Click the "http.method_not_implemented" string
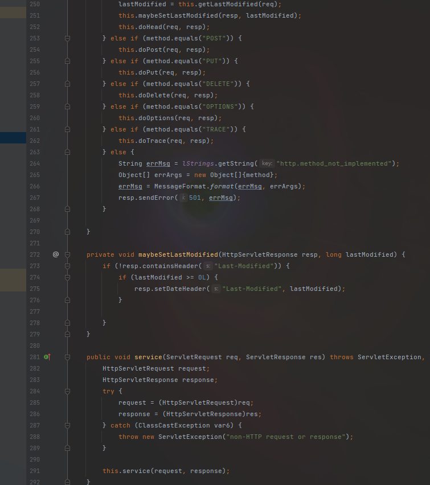Screen dimensions: 430x485 pos(334,163)
